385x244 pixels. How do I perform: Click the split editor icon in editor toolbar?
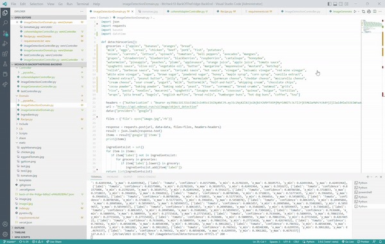tap(375, 12)
